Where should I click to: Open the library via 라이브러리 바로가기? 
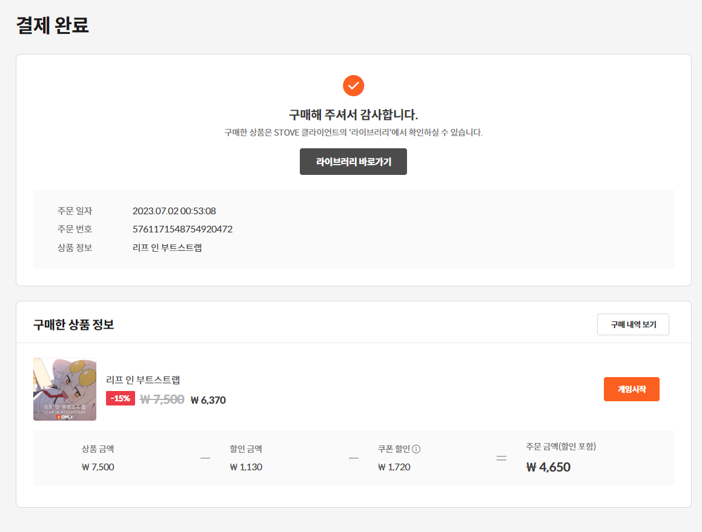pos(353,162)
